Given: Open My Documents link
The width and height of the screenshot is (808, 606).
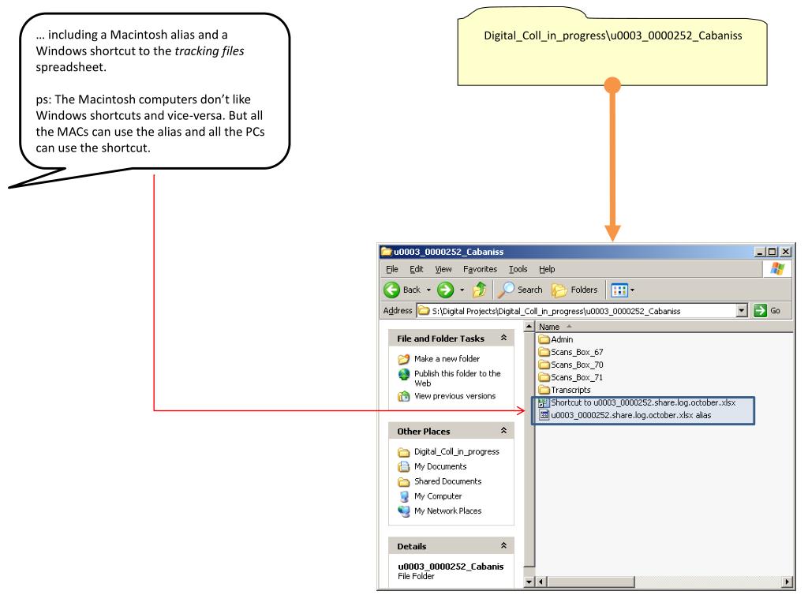Looking at the screenshot, I should 440,466.
